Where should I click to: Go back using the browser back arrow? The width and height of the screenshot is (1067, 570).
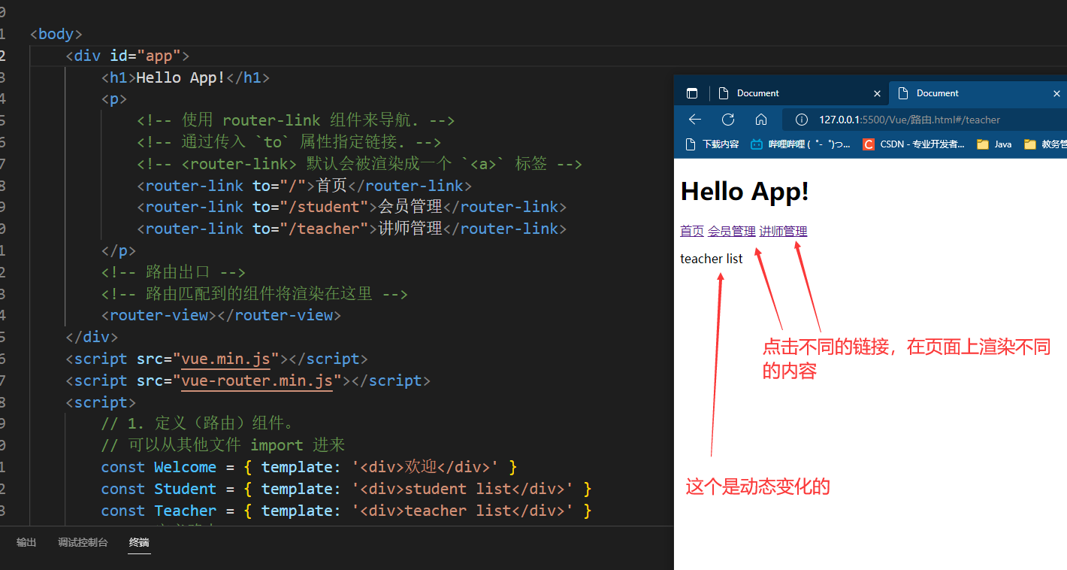pos(695,120)
